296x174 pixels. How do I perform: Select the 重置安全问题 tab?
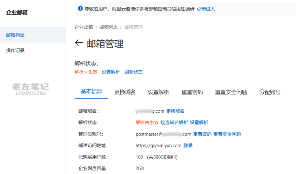(231, 92)
